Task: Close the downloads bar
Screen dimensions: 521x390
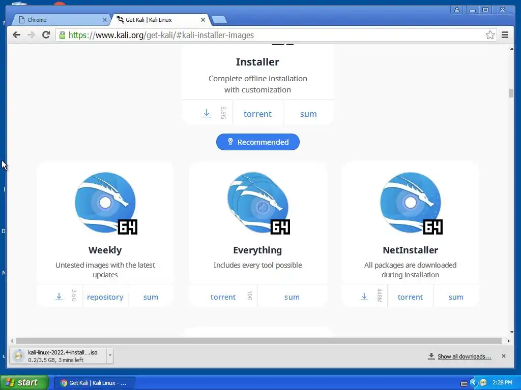Action: point(503,356)
